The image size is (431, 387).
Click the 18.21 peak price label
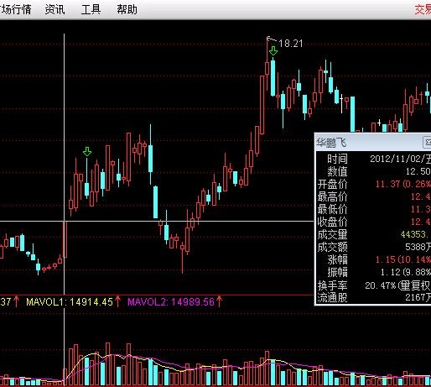[x=291, y=44]
